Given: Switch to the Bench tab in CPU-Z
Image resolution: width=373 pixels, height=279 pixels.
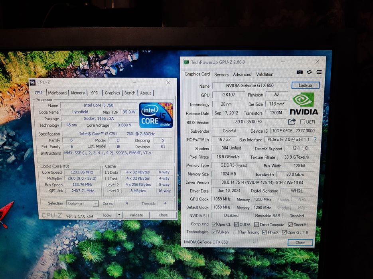Looking at the screenshot, I should (x=130, y=93).
